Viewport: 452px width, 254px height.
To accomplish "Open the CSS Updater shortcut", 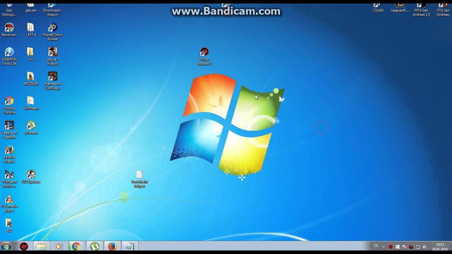I will [31, 176].
